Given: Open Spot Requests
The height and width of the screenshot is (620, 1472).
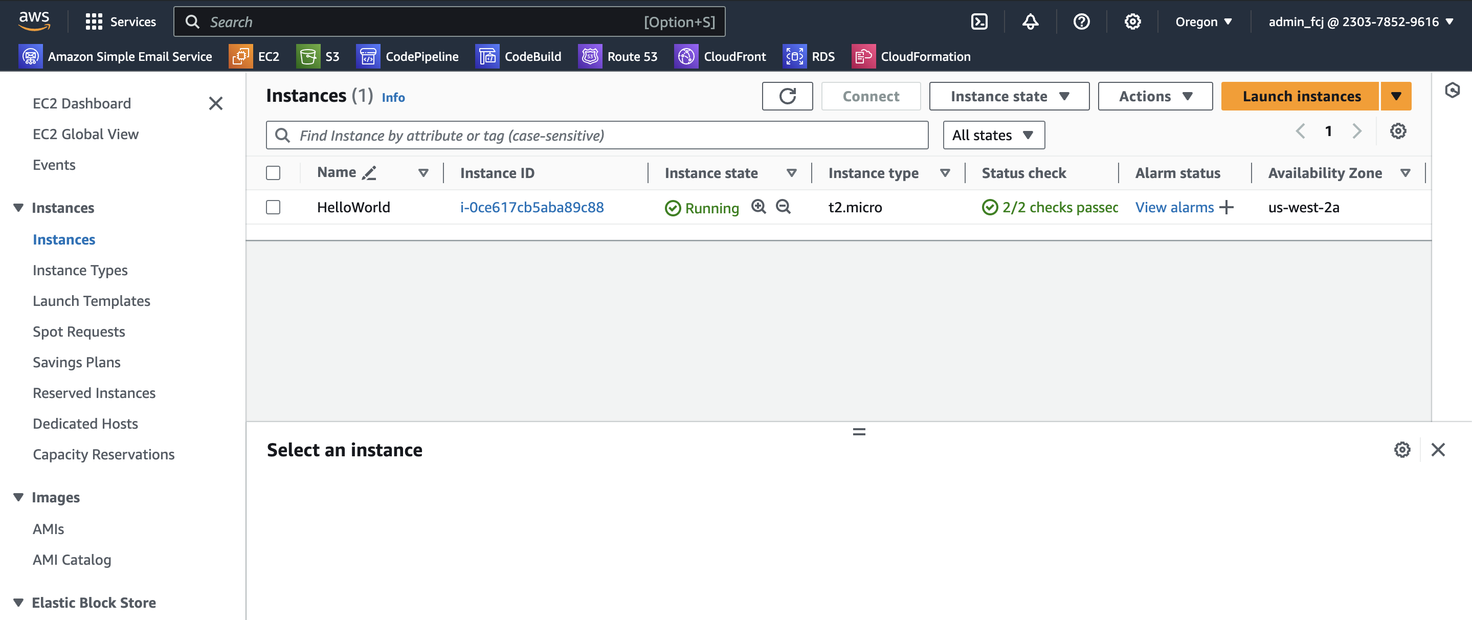Looking at the screenshot, I should point(79,331).
